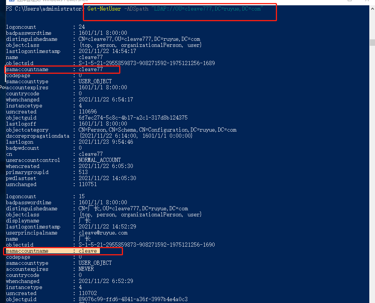This screenshot has height=303, width=375.
Task: Click the objectsid value ending in 1689
Action: tap(146, 63)
